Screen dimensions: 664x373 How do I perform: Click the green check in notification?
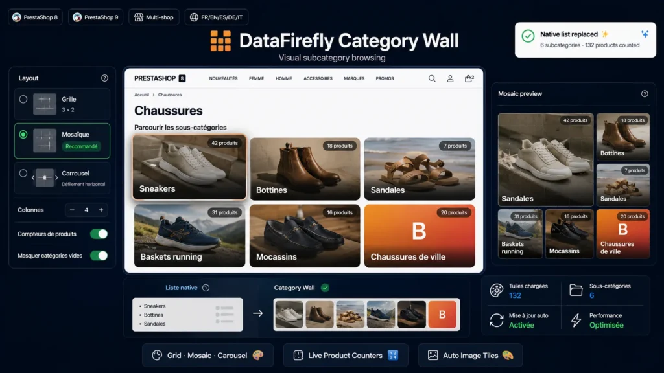(528, 36)
